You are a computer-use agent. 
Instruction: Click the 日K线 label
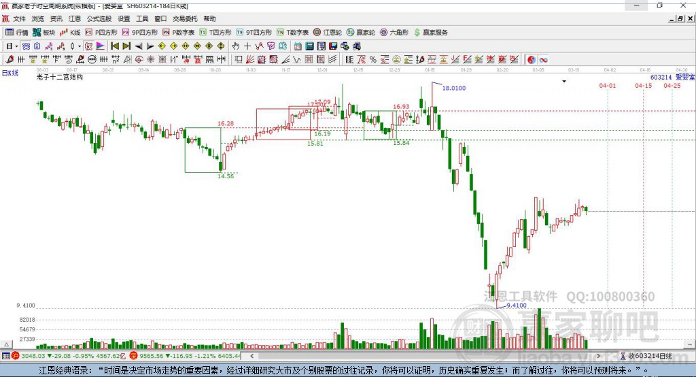pyautogui.click(x=10, y=73)
